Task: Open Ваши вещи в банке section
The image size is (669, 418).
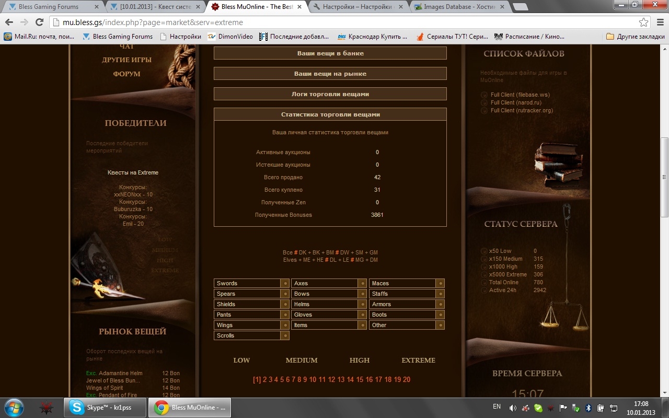Action: click(x=330, y=53)
